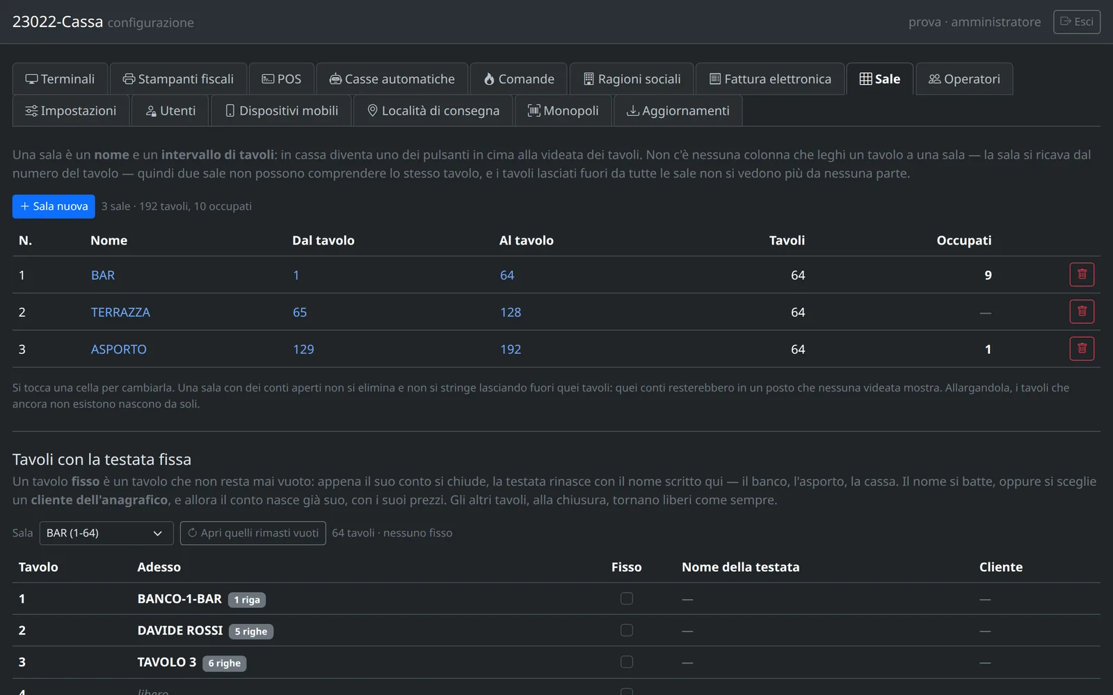Change BAR ending table value 64
Viewport: 1113px width, 695px height.
507,275
